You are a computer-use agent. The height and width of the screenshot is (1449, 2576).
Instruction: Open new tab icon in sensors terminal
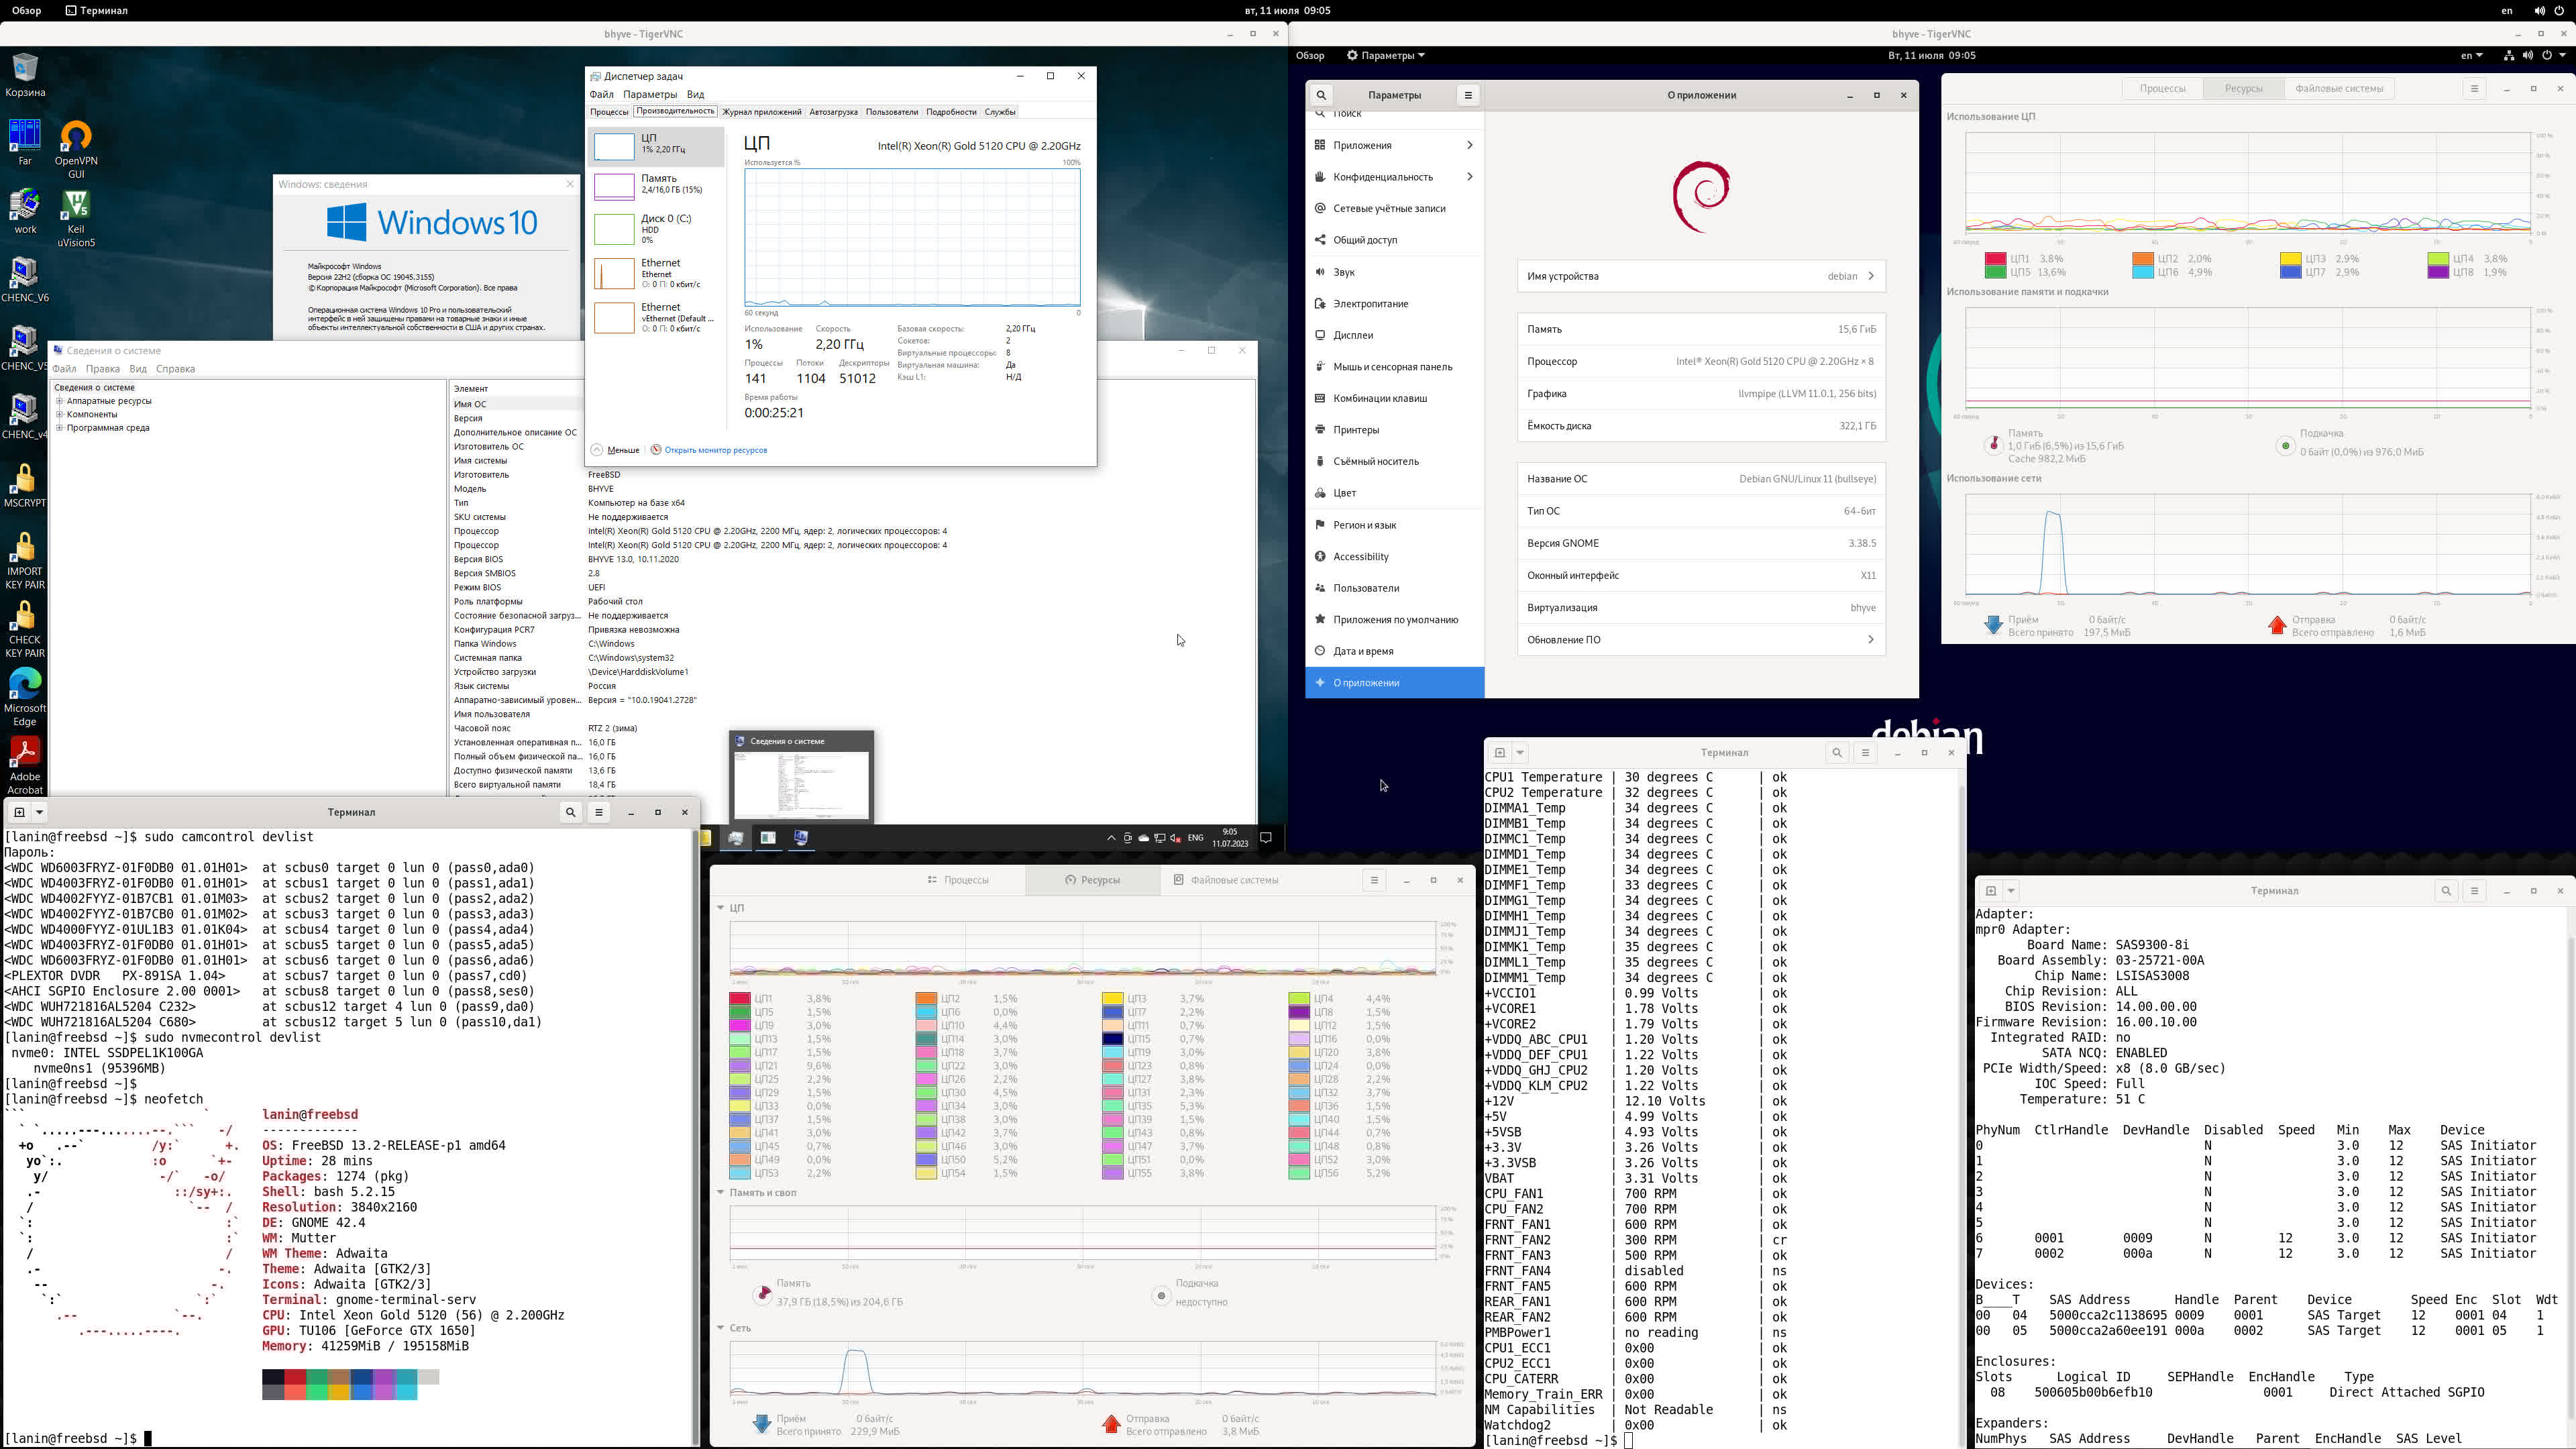point(1499,752)
